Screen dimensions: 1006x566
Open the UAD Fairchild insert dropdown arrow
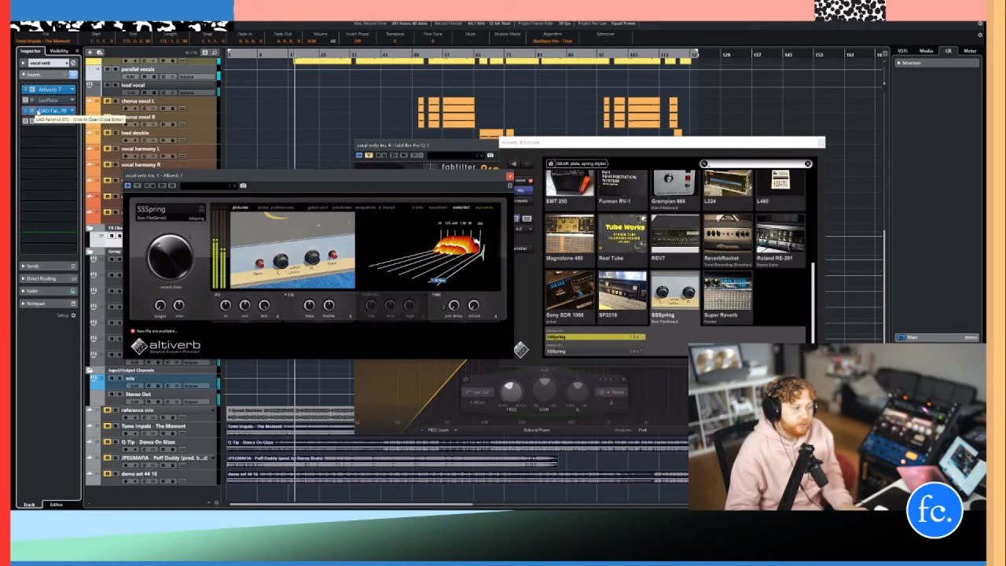72,111
